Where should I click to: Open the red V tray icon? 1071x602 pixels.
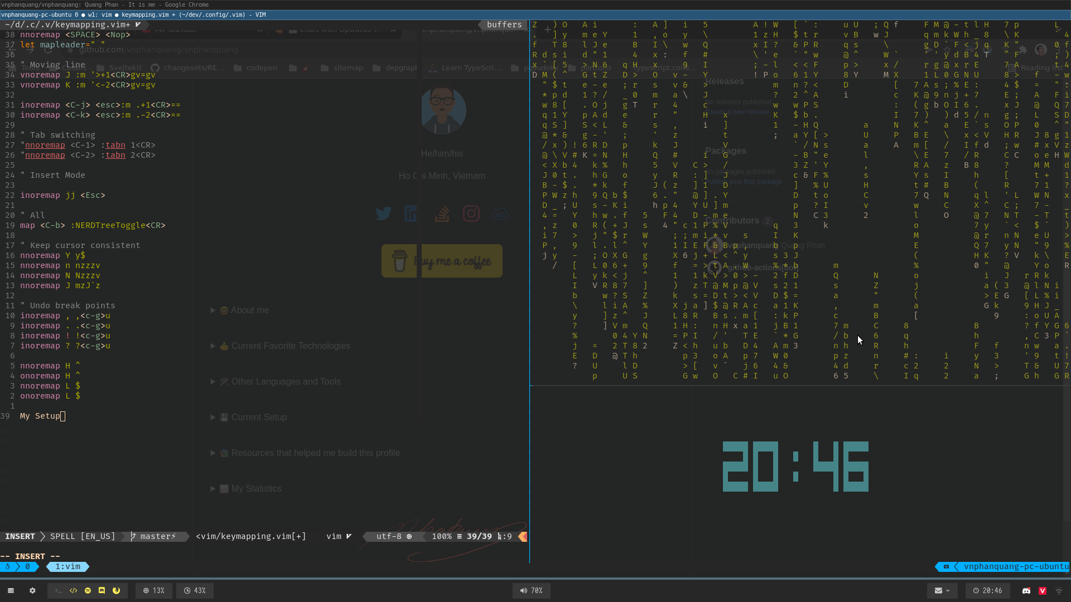1043,590
